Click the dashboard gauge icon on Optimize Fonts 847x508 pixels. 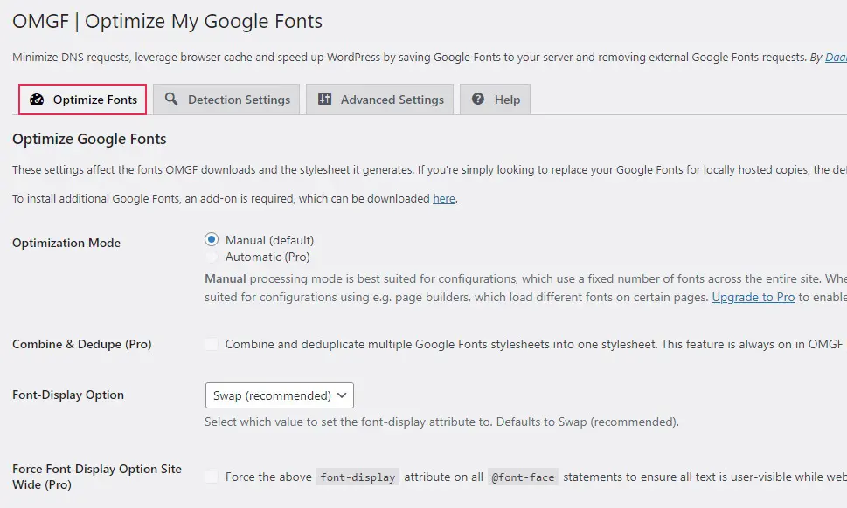[37, 100]
